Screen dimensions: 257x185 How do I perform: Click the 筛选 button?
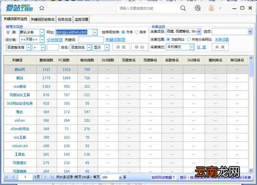pos(121,47)
